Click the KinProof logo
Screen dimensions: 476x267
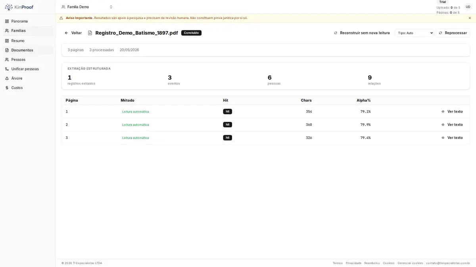19,7
